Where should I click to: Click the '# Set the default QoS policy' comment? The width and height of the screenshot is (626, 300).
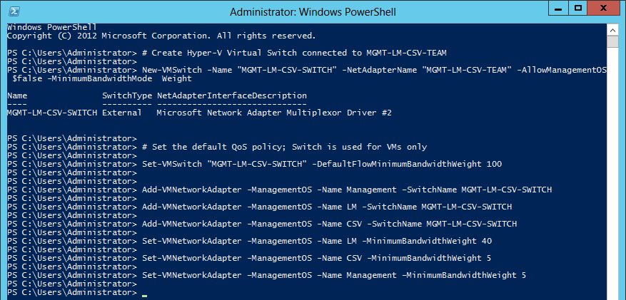point(284,147)
